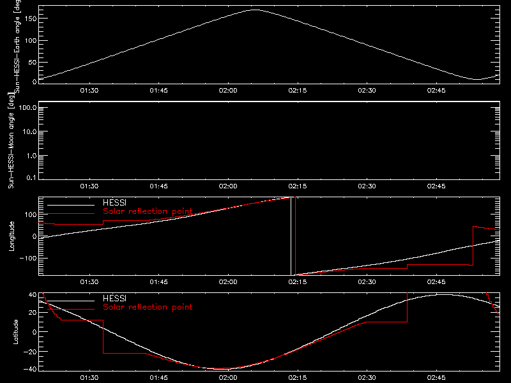Screen dimensions: 511x383
Task: Select Solar reflection point label in Longitude plot
Action: [148, 211]
